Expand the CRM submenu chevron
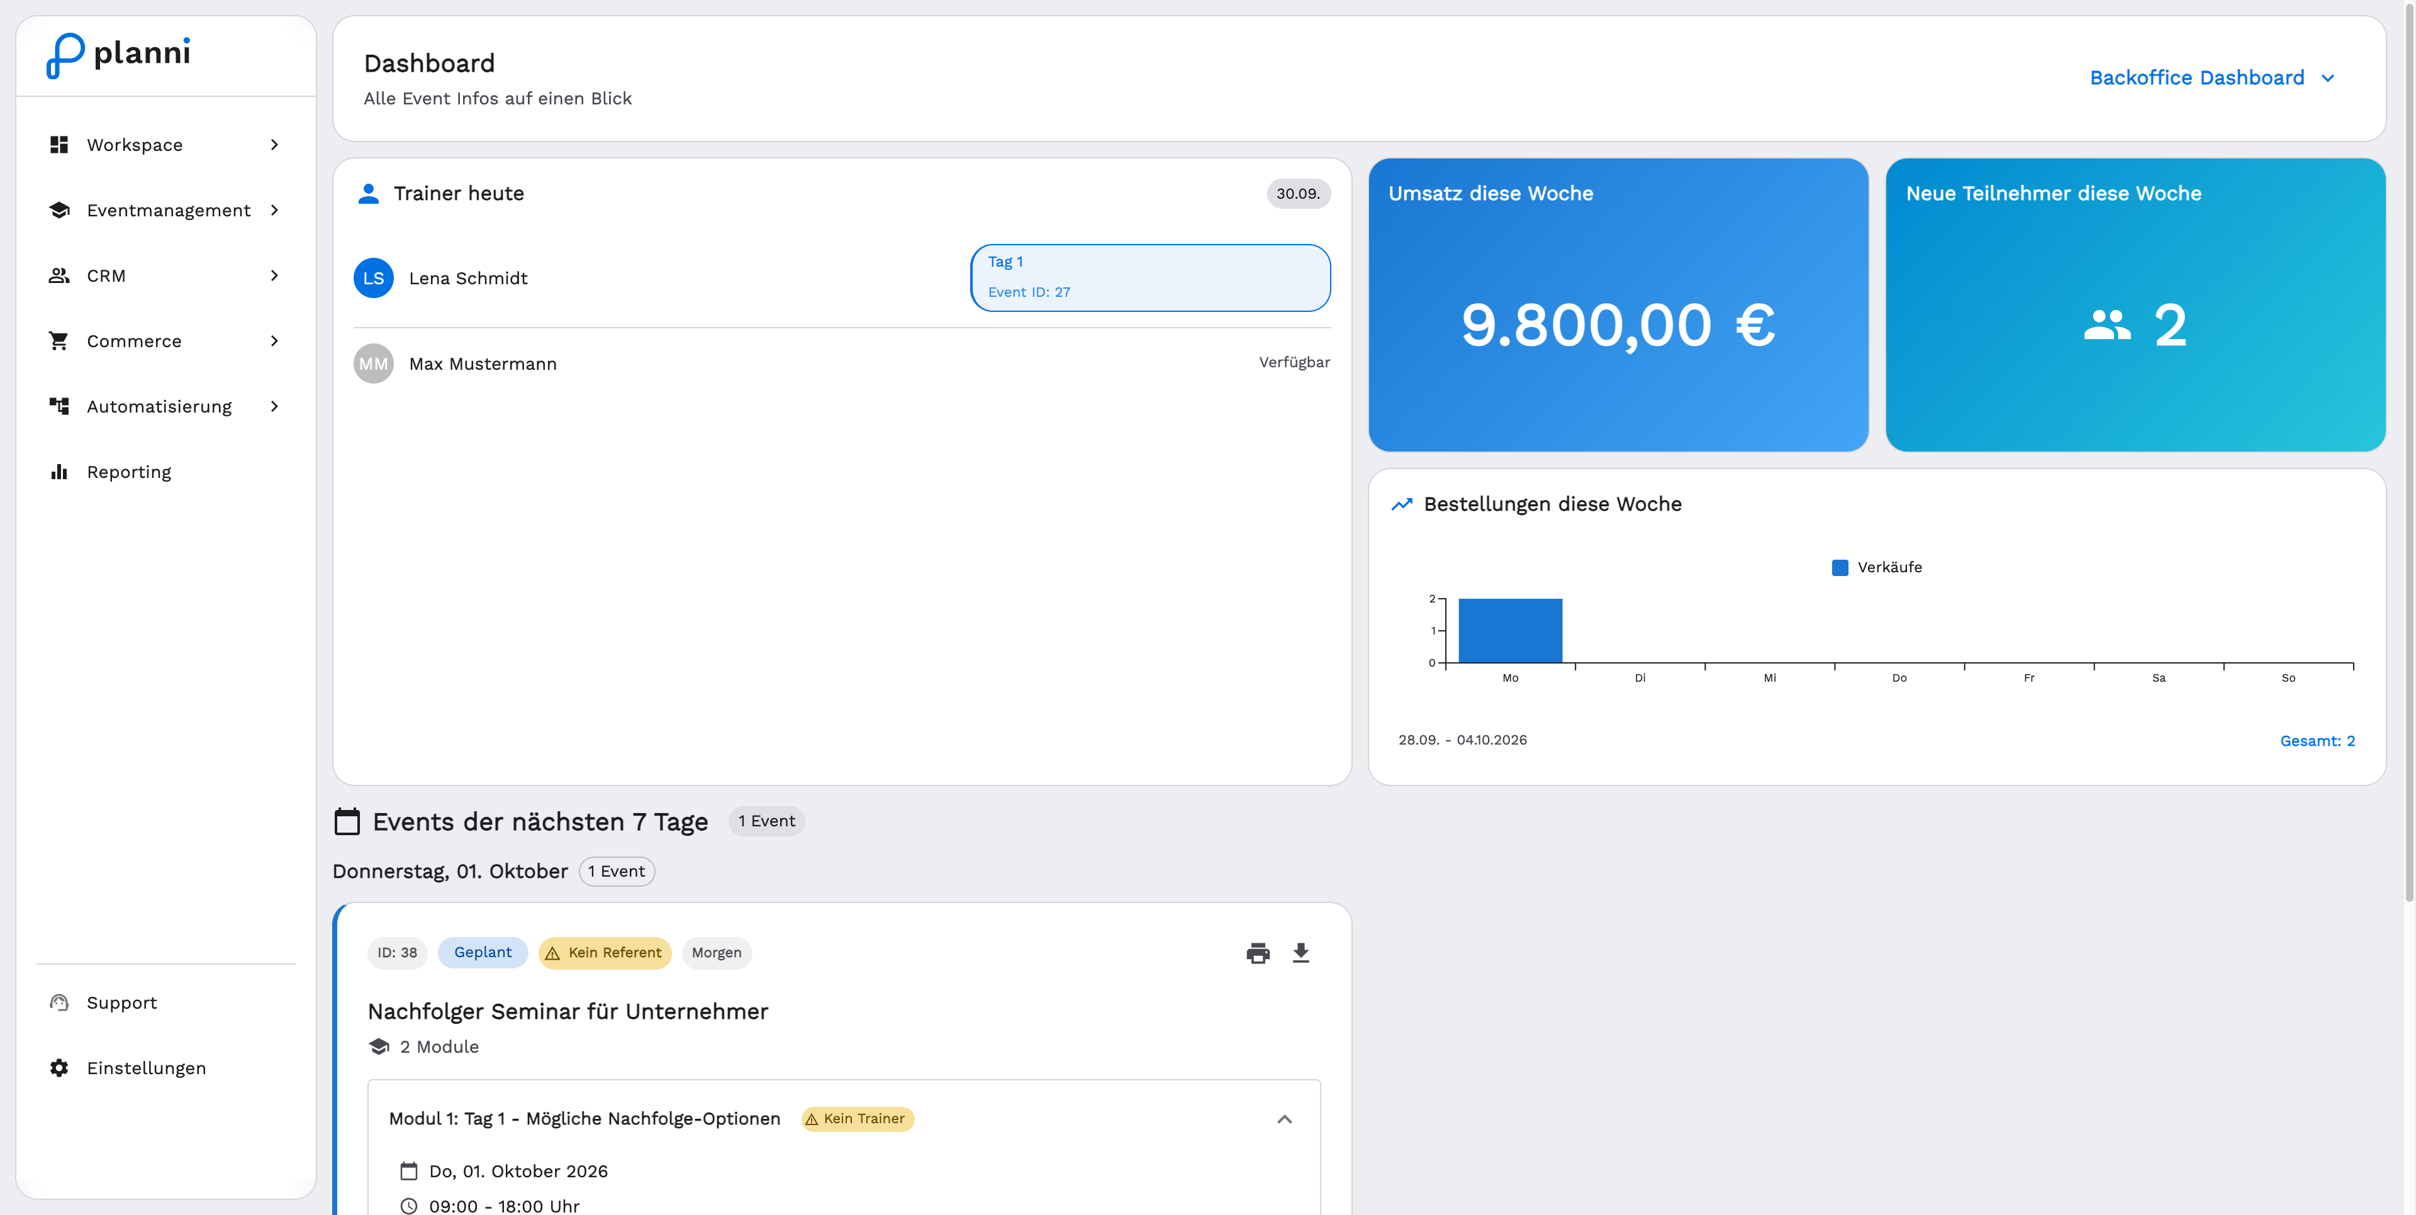 [x=274, y=275]
